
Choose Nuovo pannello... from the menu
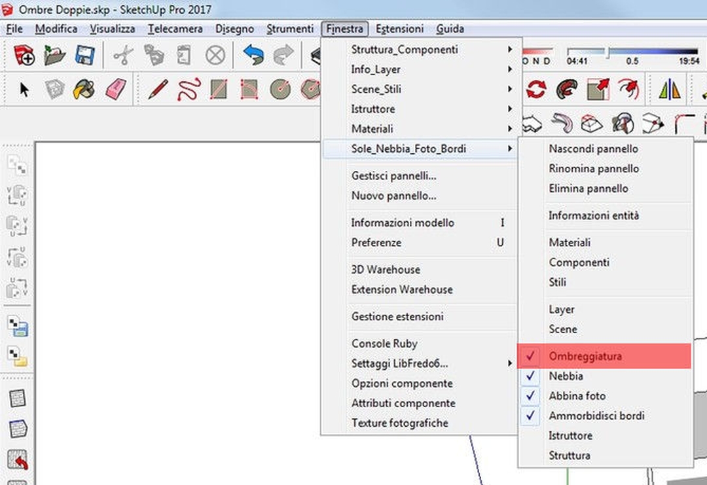(420, 196)
